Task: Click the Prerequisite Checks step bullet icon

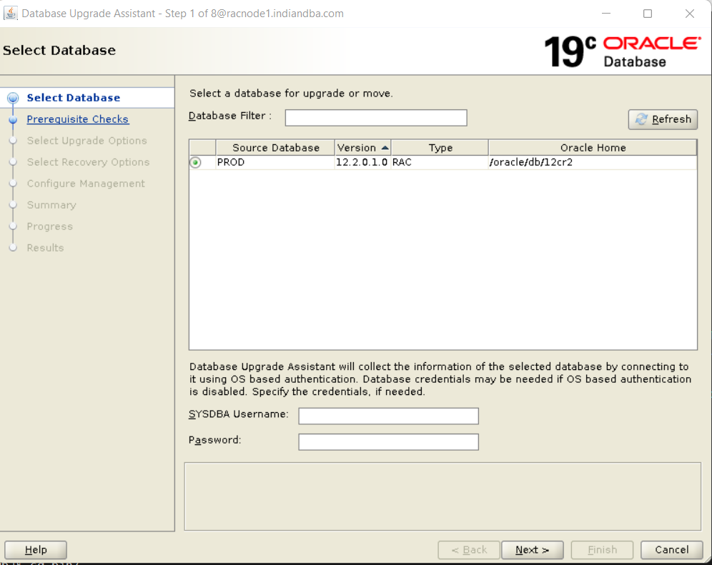Action: [13, 120]
